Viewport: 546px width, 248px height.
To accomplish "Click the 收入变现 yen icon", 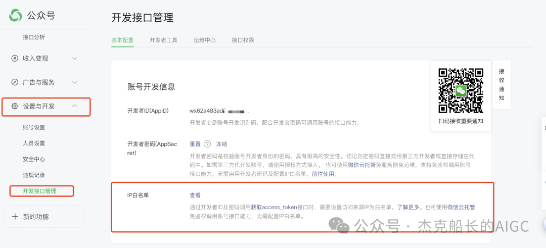I will tap(15, 59).
